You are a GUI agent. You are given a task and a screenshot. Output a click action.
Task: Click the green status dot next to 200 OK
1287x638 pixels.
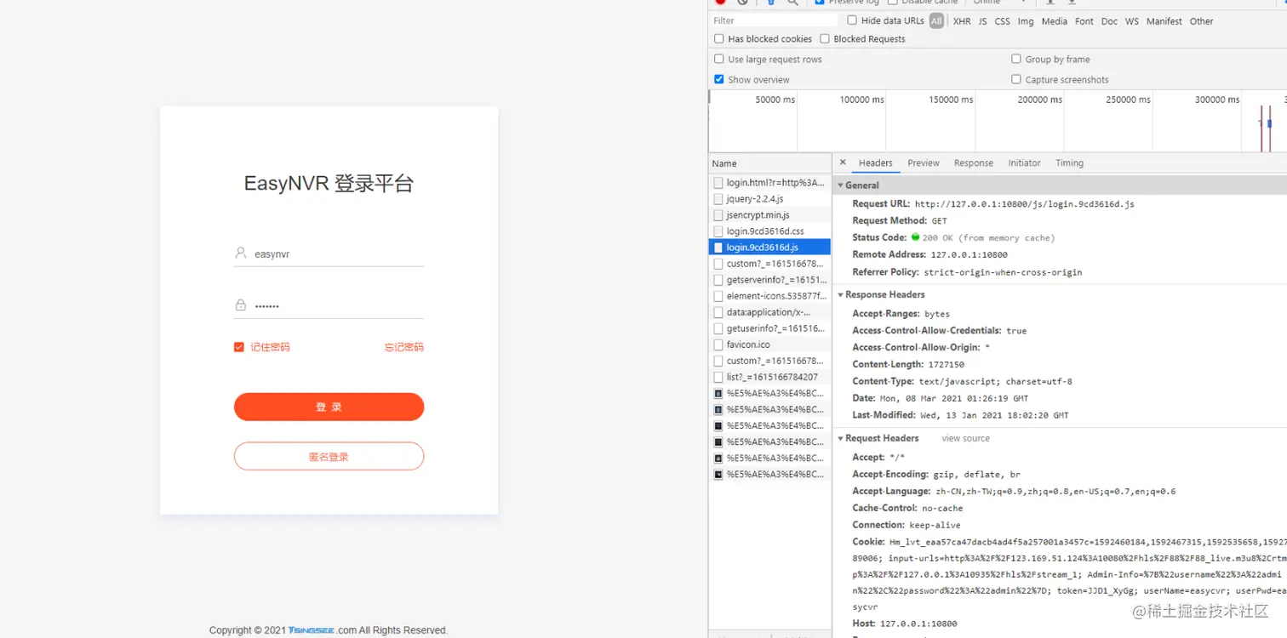coord(915,237)
